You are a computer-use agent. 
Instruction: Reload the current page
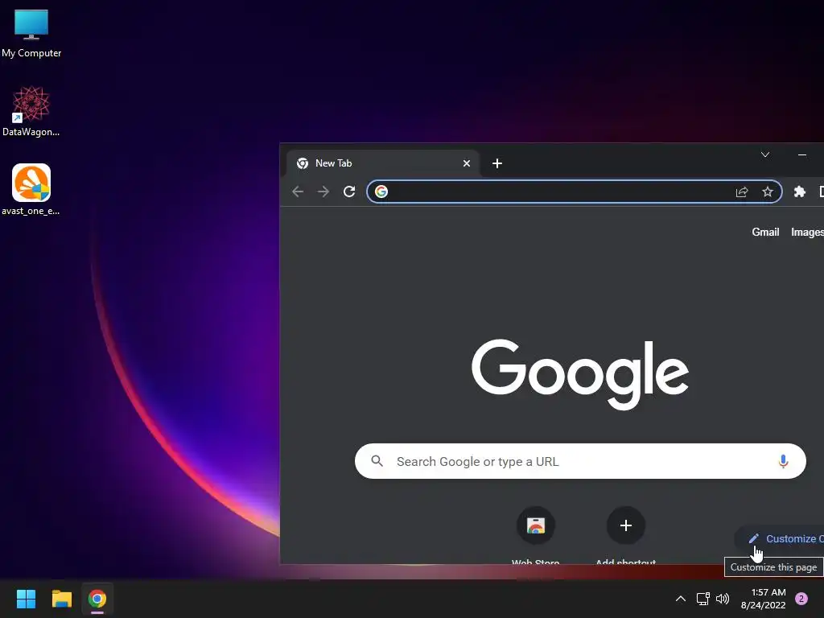(349, 192)
